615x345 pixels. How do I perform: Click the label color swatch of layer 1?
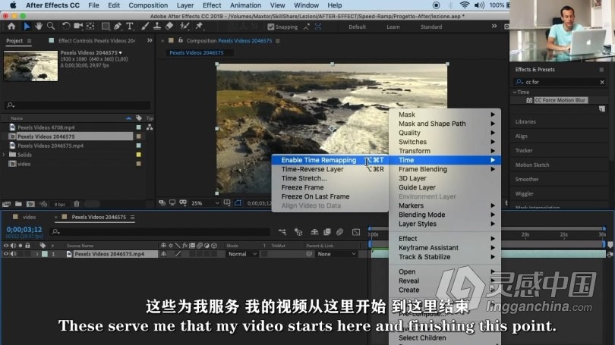click(x=45, y=254)
